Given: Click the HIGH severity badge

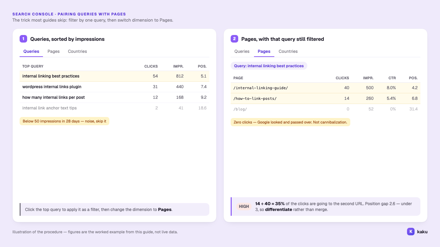Looking at the screenshot, I should click(244, 207).
